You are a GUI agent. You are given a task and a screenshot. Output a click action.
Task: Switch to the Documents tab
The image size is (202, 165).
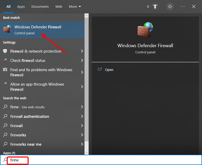coord(40,7)
